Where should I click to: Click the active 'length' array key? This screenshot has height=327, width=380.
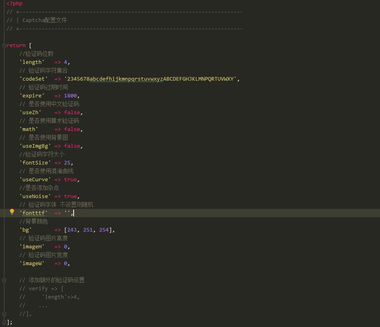[32, 62]
